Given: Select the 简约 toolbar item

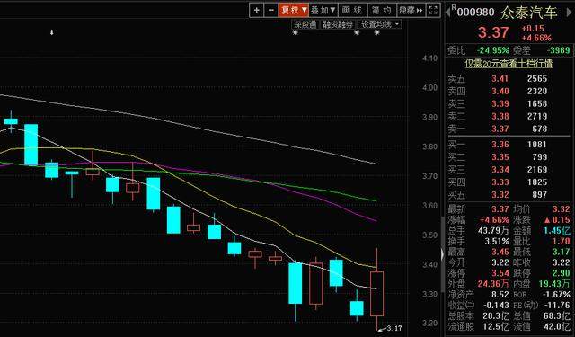Looking at the screenshot, I should pos(382,10).
